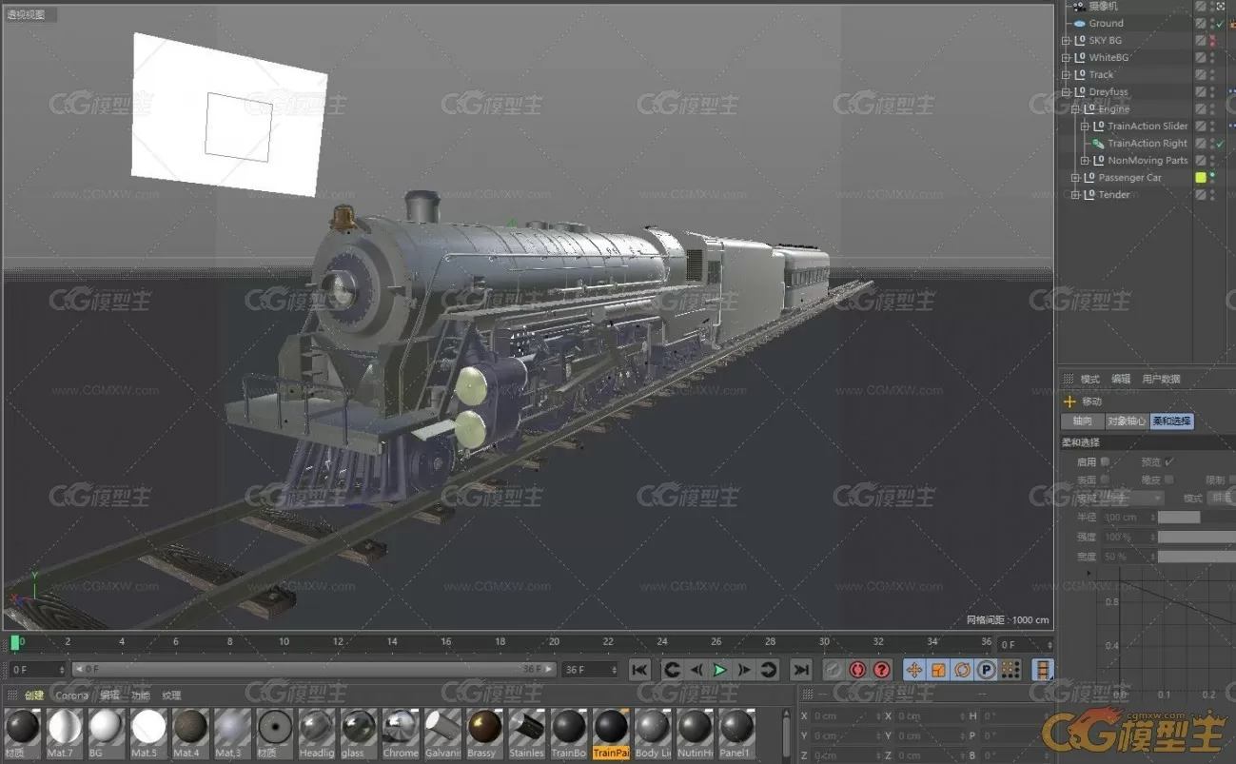The width and height of the screenshot is (1236, 764).
Task: Open the timeline film-strip icon
Action: [x=1043, y=670]
